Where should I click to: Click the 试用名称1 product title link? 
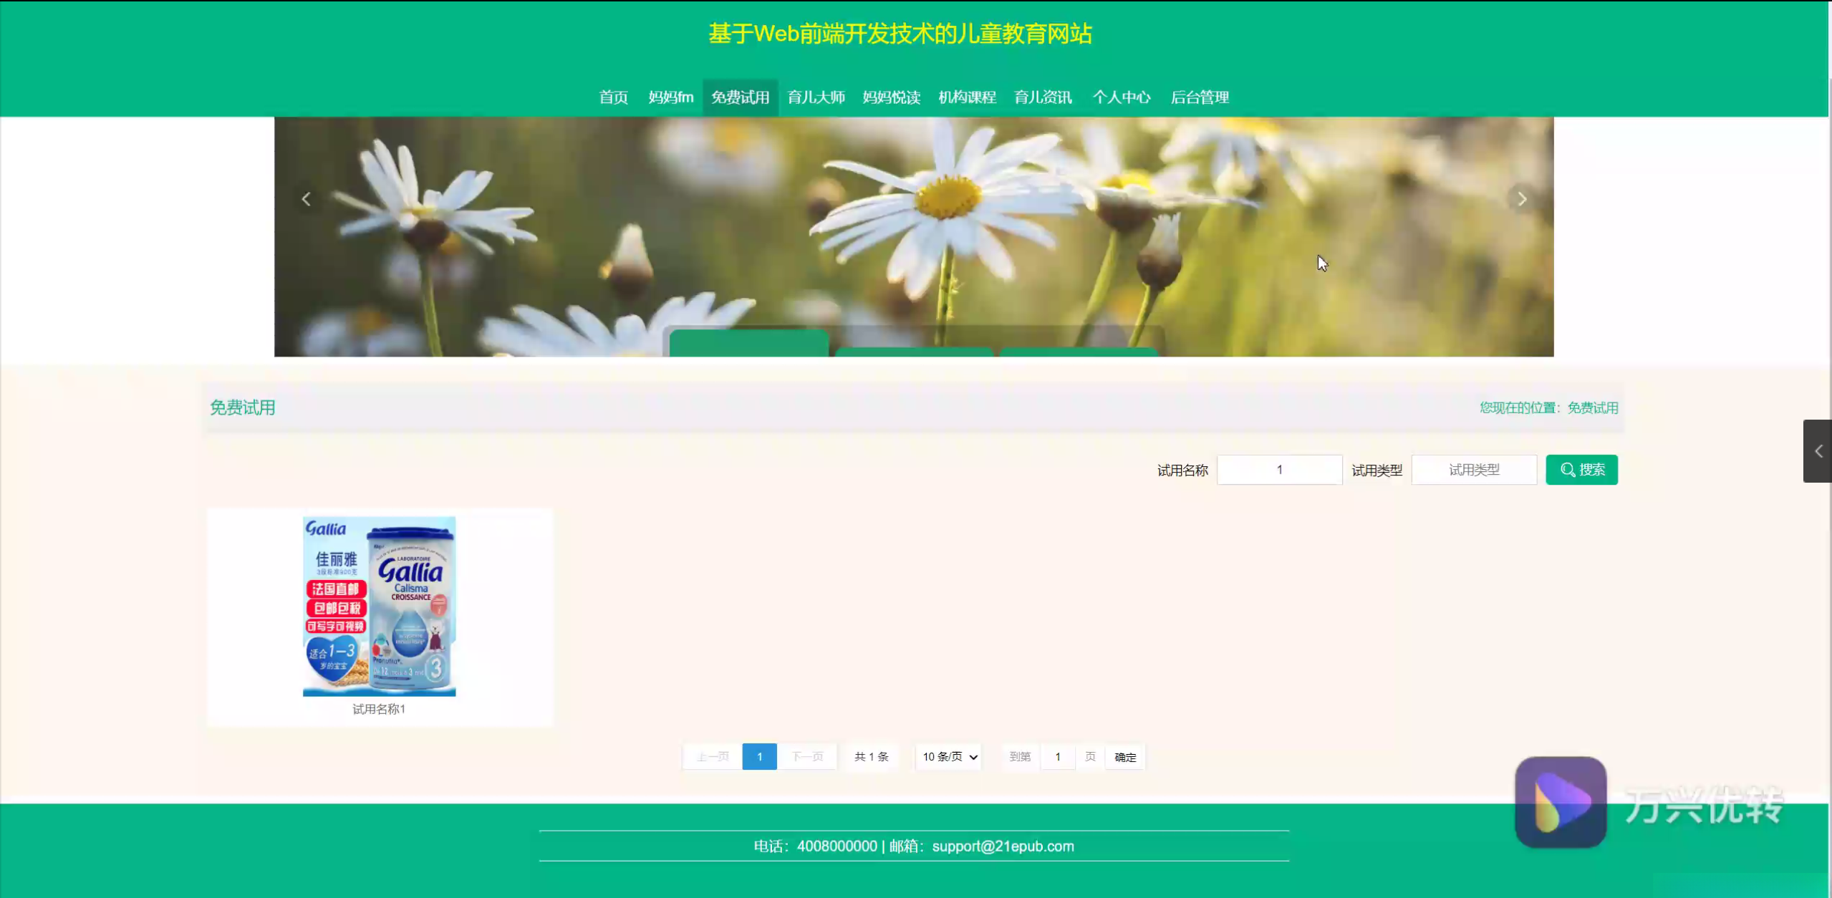point(379,709)
